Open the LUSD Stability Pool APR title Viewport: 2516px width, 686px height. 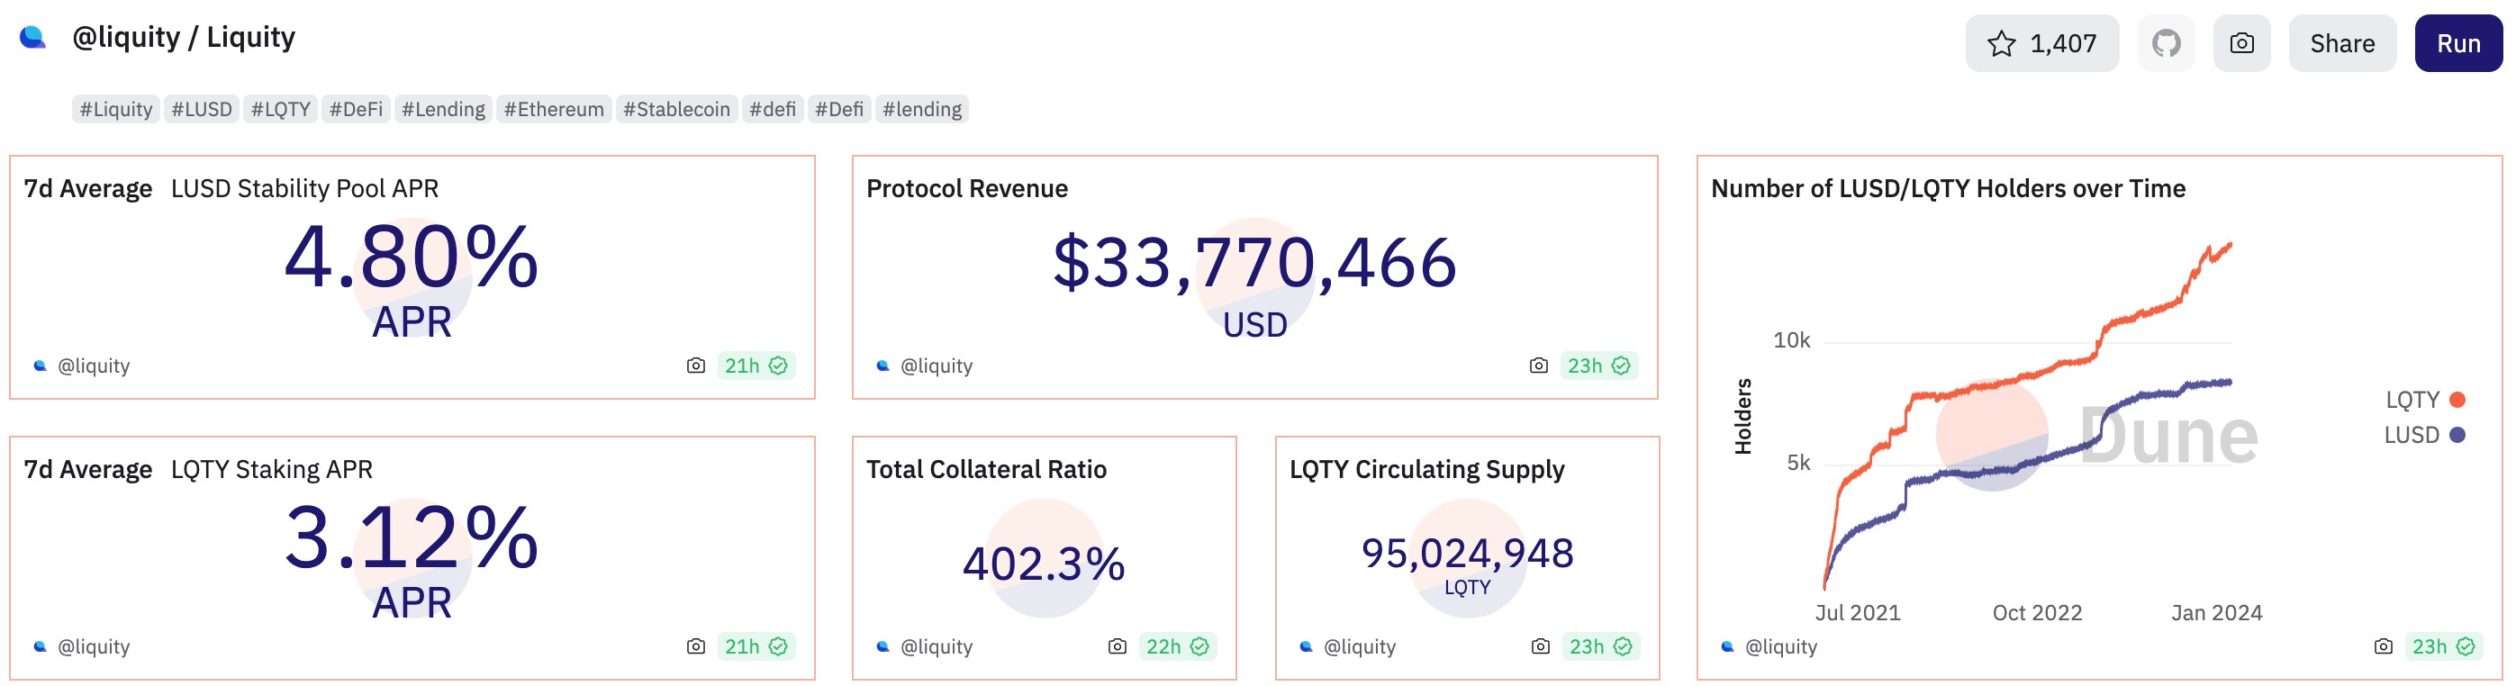304,189
